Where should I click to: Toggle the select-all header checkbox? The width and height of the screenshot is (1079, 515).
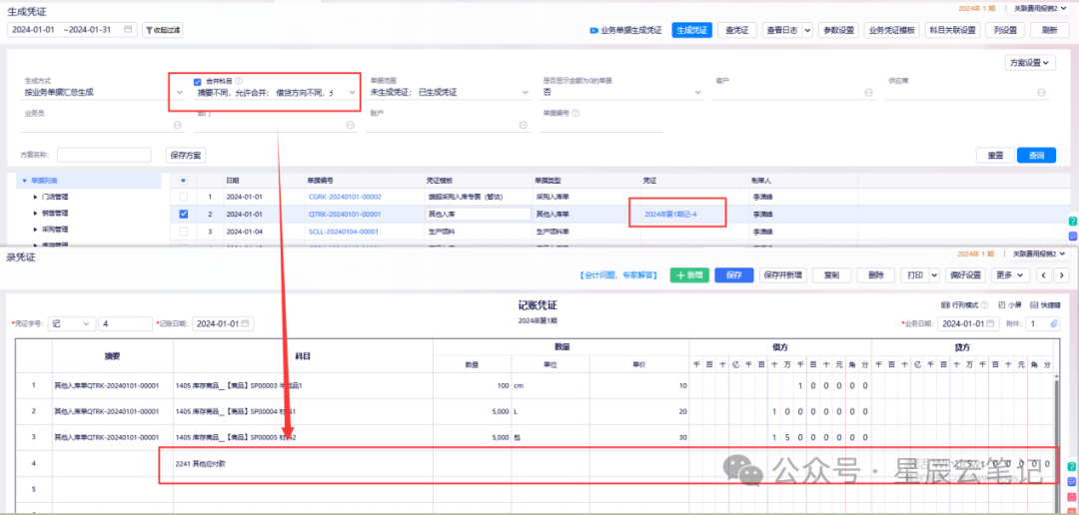[183, 180]
